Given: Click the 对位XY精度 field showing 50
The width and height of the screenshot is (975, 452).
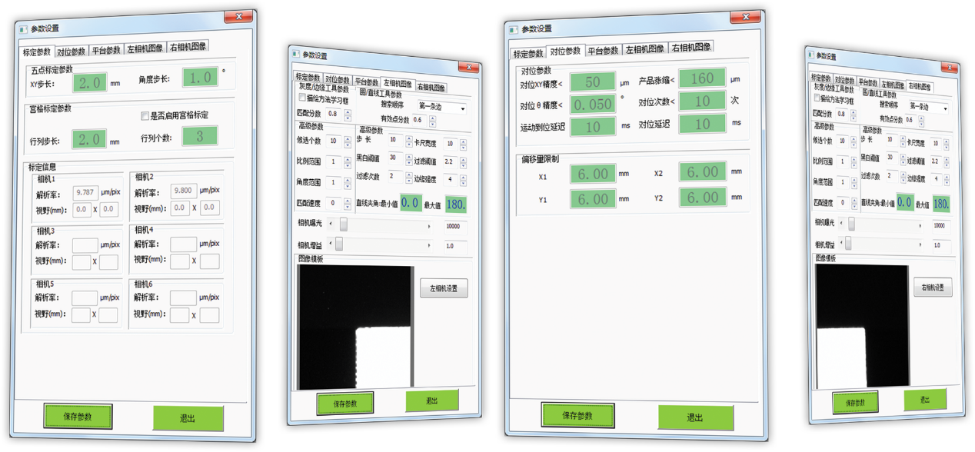Looking at the screenshot, I should (593, 82).
